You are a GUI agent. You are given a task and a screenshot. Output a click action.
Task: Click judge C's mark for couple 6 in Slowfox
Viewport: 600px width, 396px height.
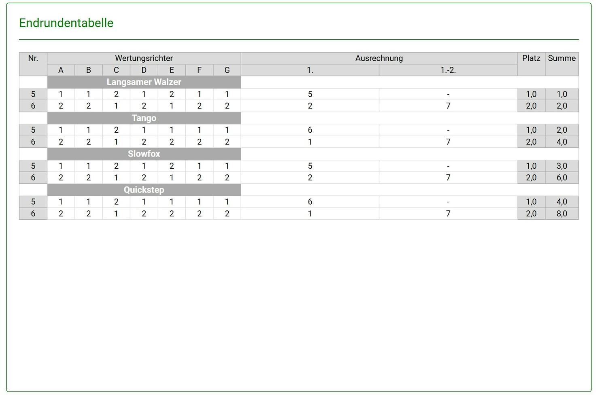click(116, 178)
